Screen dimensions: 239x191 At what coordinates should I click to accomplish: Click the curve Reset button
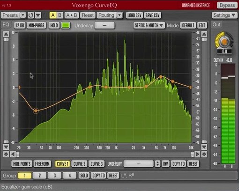(x=194, y=164)
